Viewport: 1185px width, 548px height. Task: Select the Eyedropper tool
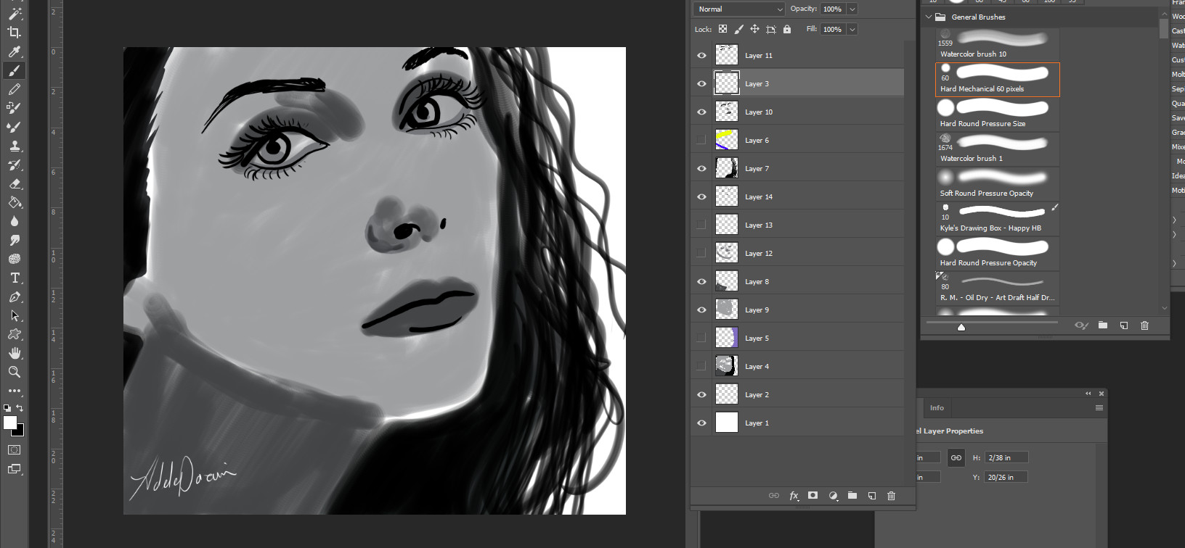point(14,51)
